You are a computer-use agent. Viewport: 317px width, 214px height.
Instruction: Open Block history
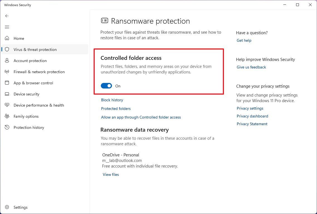(x=112, y=100)
